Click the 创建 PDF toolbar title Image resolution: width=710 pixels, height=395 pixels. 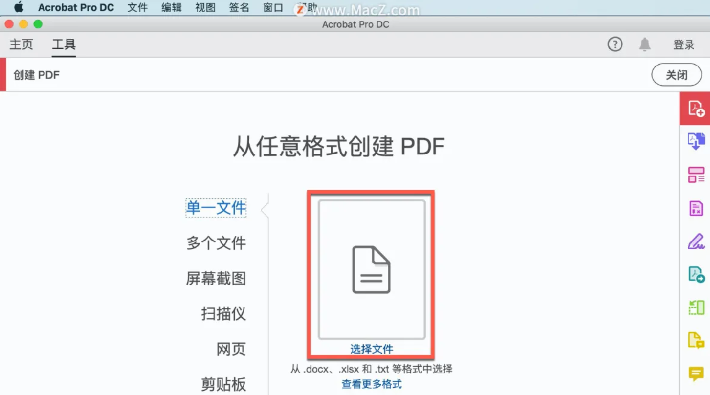tap(37, 75)
